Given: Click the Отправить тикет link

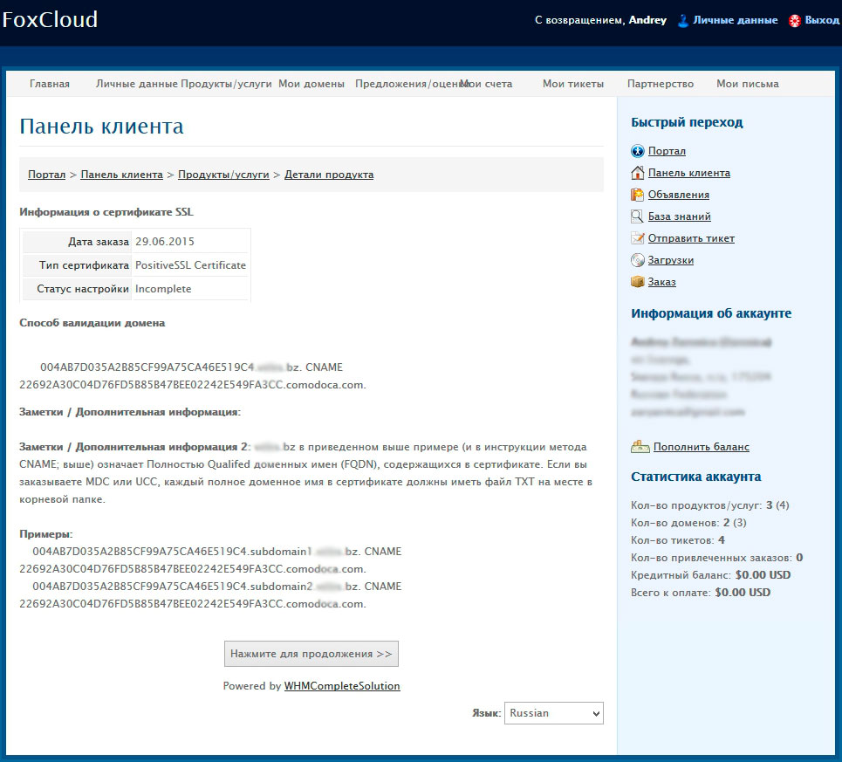Looking at the screenshot, I should (x=691, y=238).
